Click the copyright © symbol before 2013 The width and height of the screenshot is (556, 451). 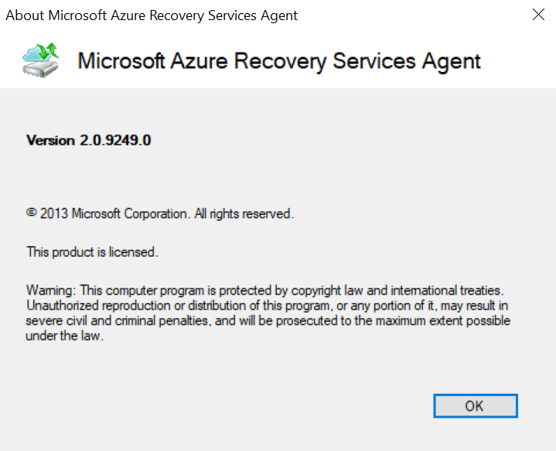(31, 213)
